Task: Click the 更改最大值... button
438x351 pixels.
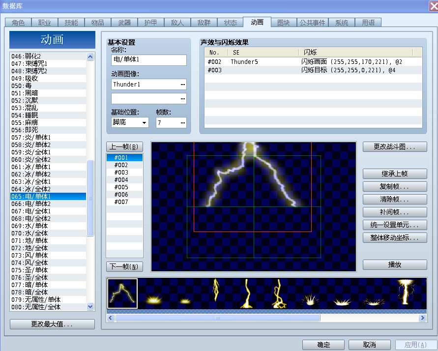Action: (x=52, y=324)
